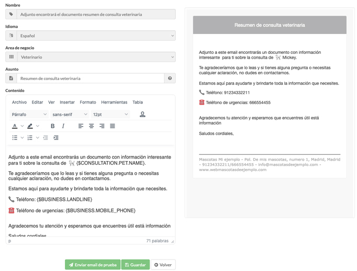The height and width of the screenshot is (271, 357).
Task: Click the Nombre input field
Action: 96,14
